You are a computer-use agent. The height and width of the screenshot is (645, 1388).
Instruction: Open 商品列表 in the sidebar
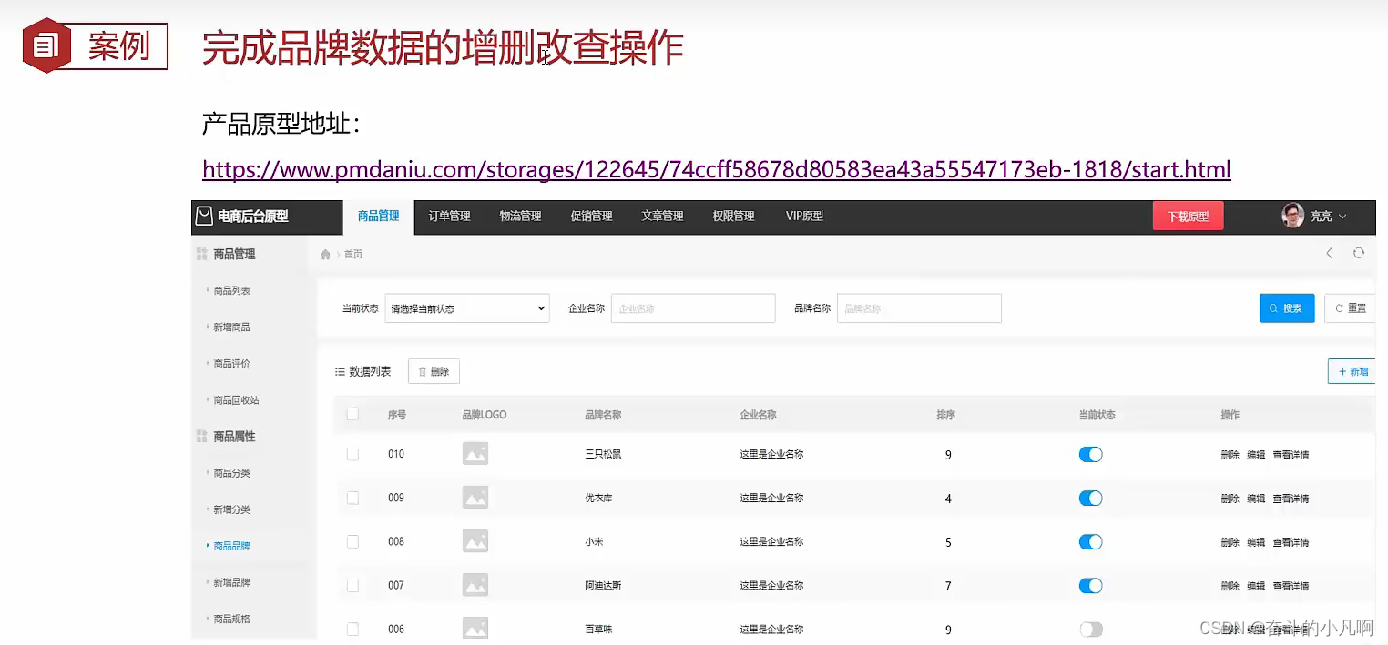231,291
